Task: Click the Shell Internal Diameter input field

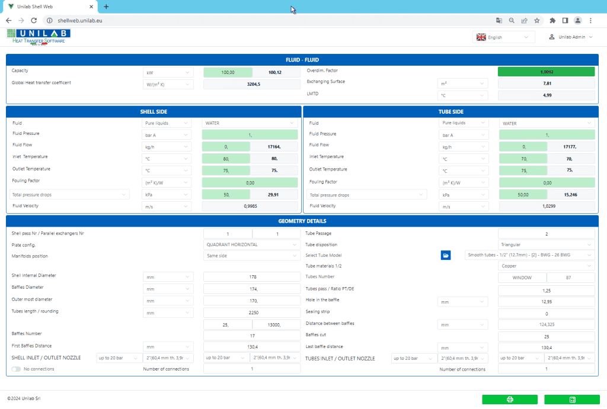Action: click(251, 276)
